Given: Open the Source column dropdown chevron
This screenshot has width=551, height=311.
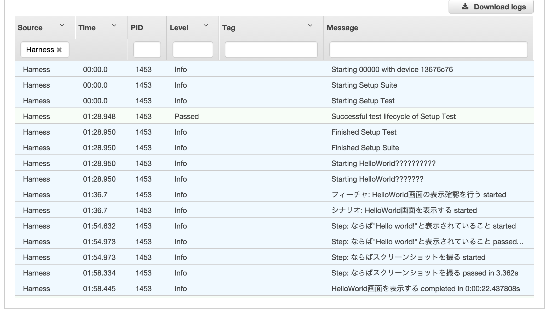Looking at the screenshot, I should click(x=62, y=25).
